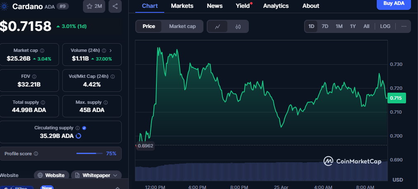Set chart range to 7D
418x189 pixels.
(x=325, y=26)
